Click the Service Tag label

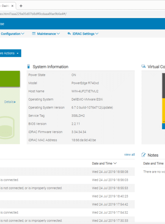point(36,116)
